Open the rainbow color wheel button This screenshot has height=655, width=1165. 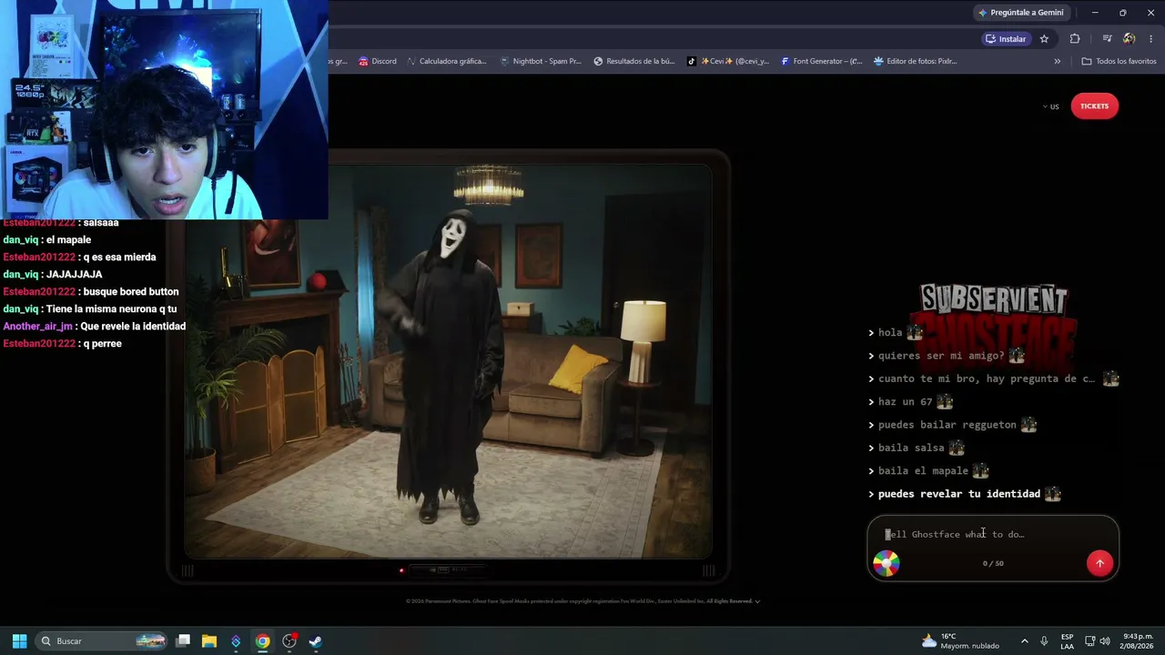click(886, 563)
